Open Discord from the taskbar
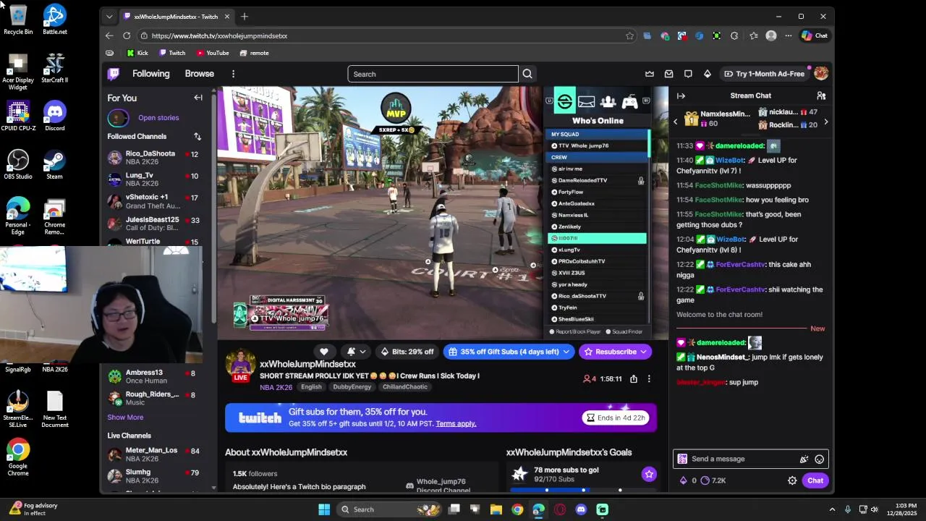Image resolution: width=926 pixels, height=521 pixels. click(581, 509)
